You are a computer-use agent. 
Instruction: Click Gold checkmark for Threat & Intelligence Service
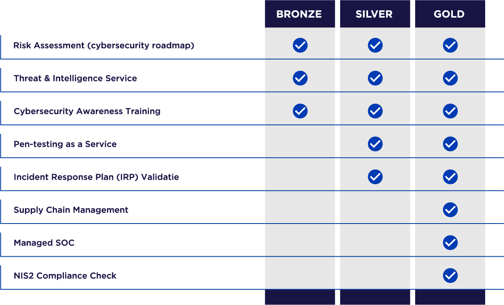pos(450,78)
